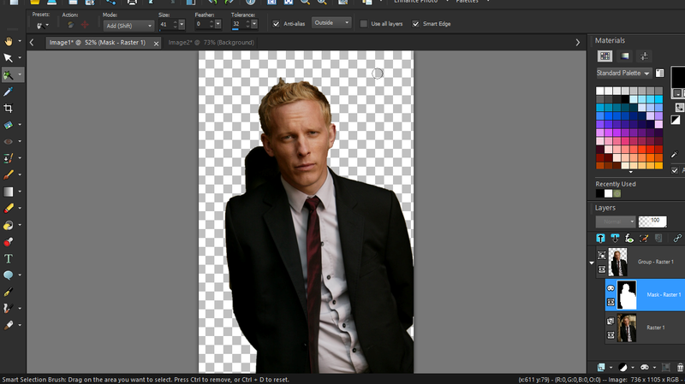Viewport: 685px width, 384px height.
Task: Pick the recently used black swatch
Action: coord(600,194)
